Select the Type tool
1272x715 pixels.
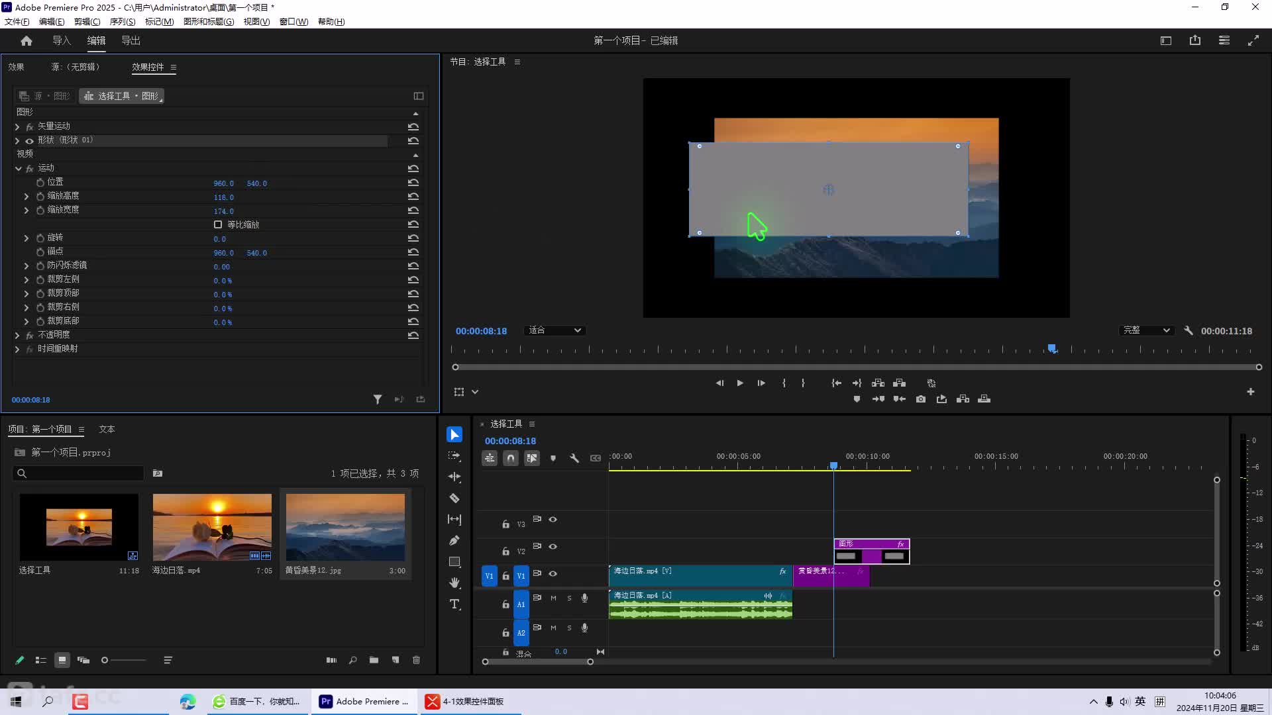[x=454, y=604]
